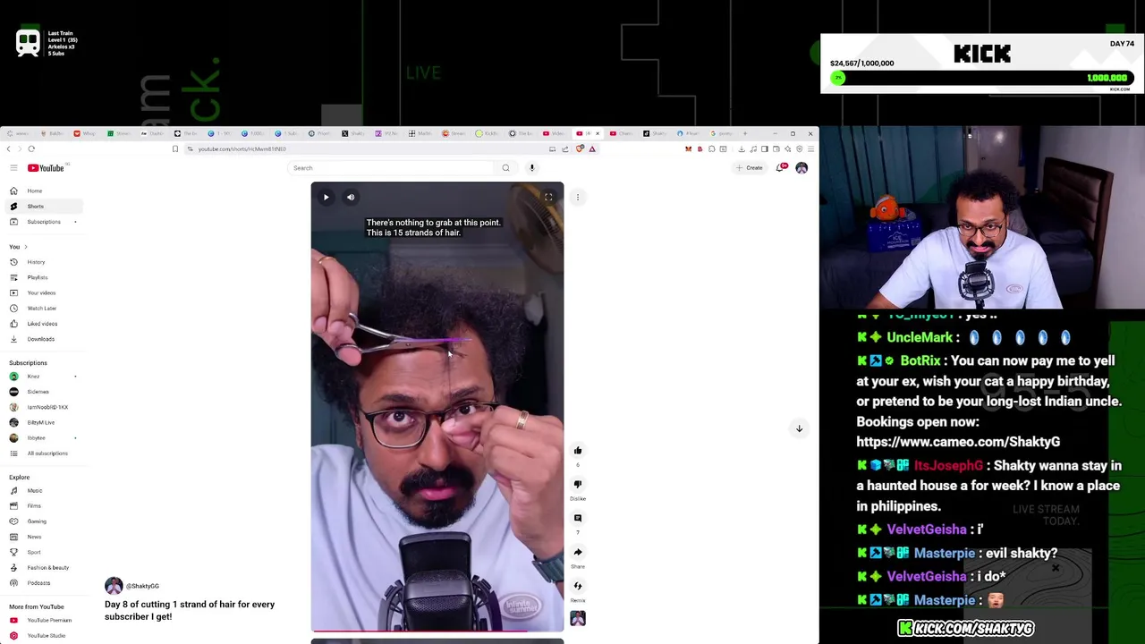Open YouTube notifications bell
The image size is (1145, 644).
[x=781, y=168]
